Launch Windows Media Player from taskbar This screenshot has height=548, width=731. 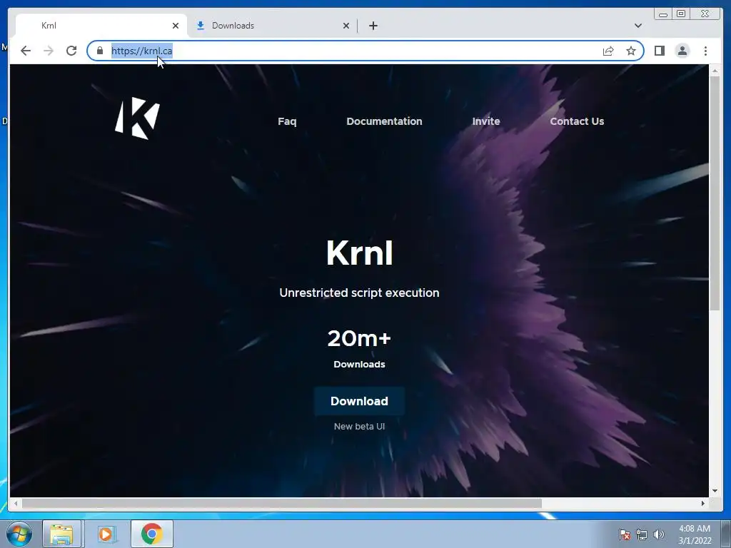(x=106, y=534)
